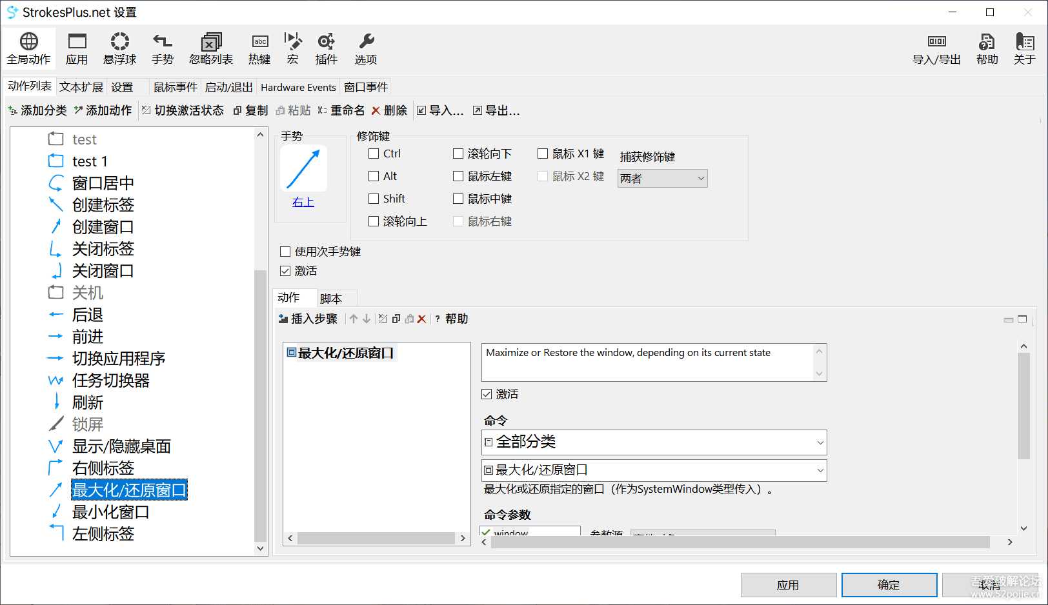The width and height of the screenshot is (1048, 605).
Task: Check the 使用次手势键 option
Action: pos(285,252)
